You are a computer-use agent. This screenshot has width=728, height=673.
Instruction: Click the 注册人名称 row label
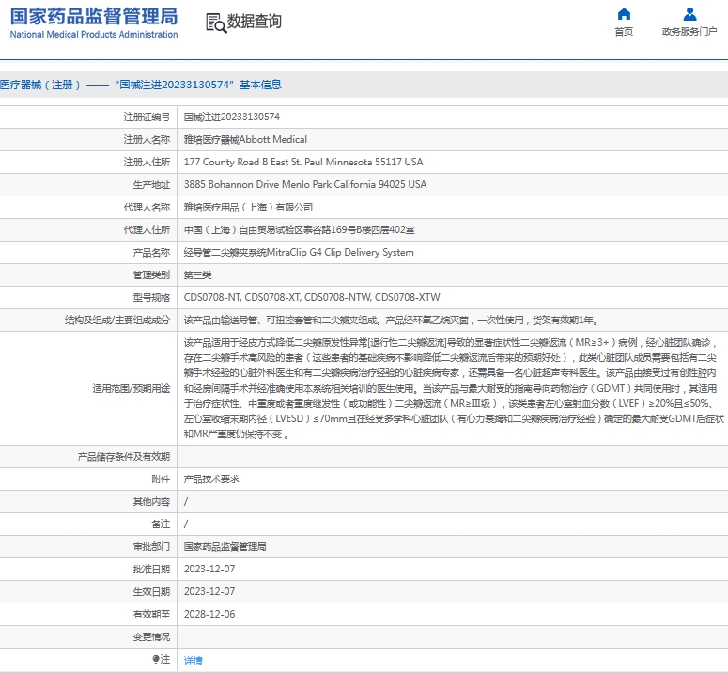click(147, 139)
